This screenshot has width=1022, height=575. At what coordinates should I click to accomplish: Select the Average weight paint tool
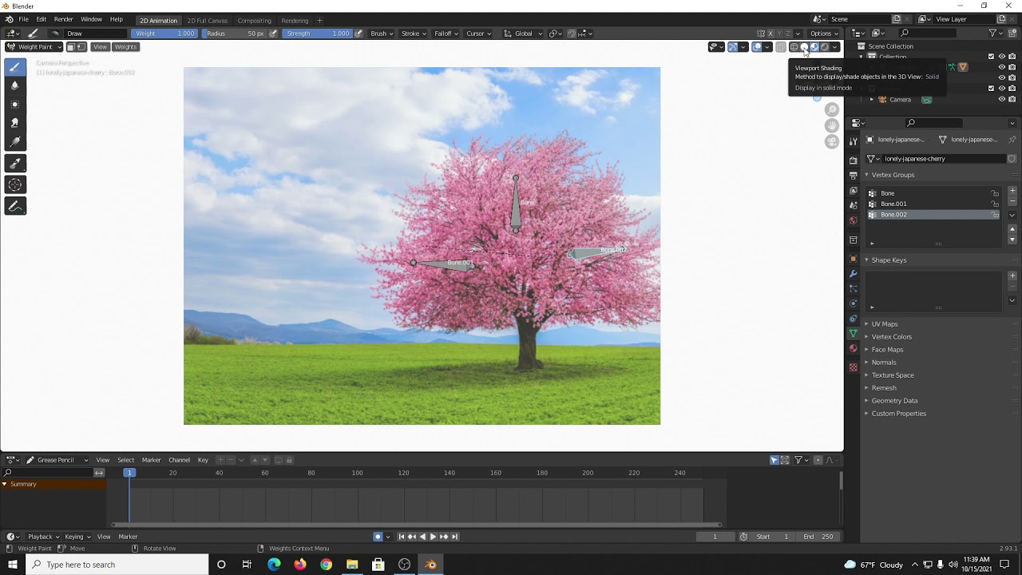pyautogui.click(x=15, y=105)
